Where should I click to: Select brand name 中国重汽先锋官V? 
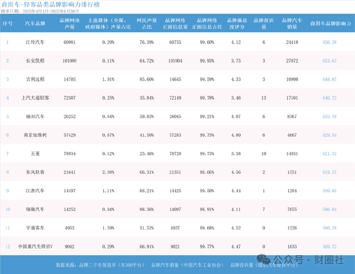pos(35,247)
